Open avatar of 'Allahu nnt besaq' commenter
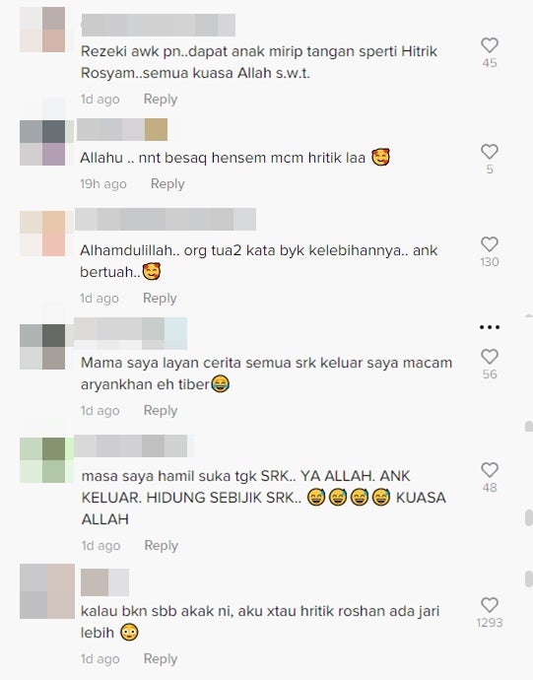Viewport: 533px width, 680px height. [42, 143]
